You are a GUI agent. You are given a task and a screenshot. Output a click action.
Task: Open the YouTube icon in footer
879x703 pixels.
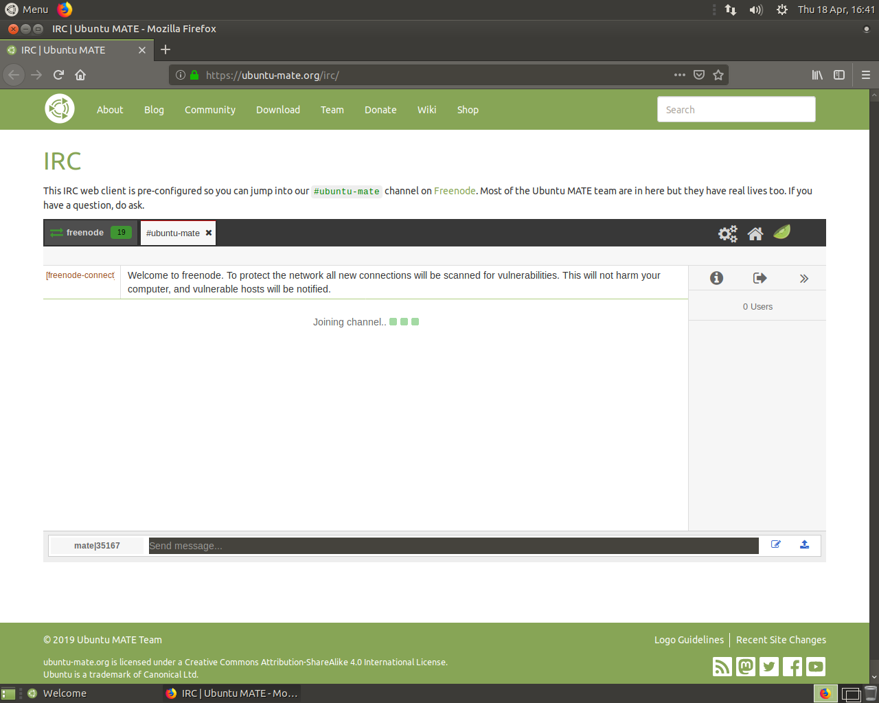816,667
